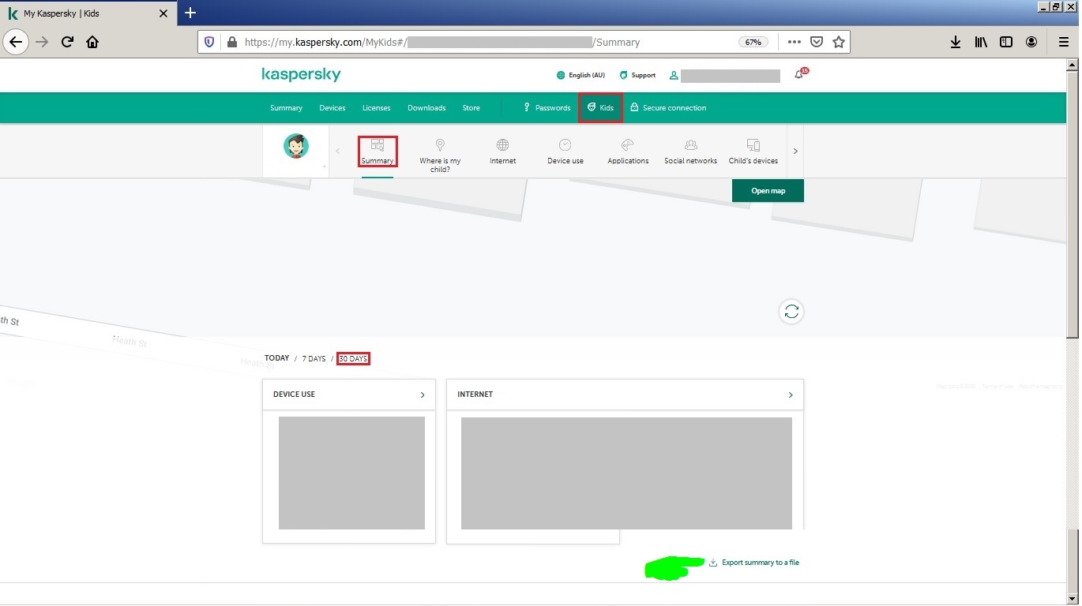Open a new browser tab
Image resolution: width=1082 pixels, height=606 pixels.
pos(190,13)
